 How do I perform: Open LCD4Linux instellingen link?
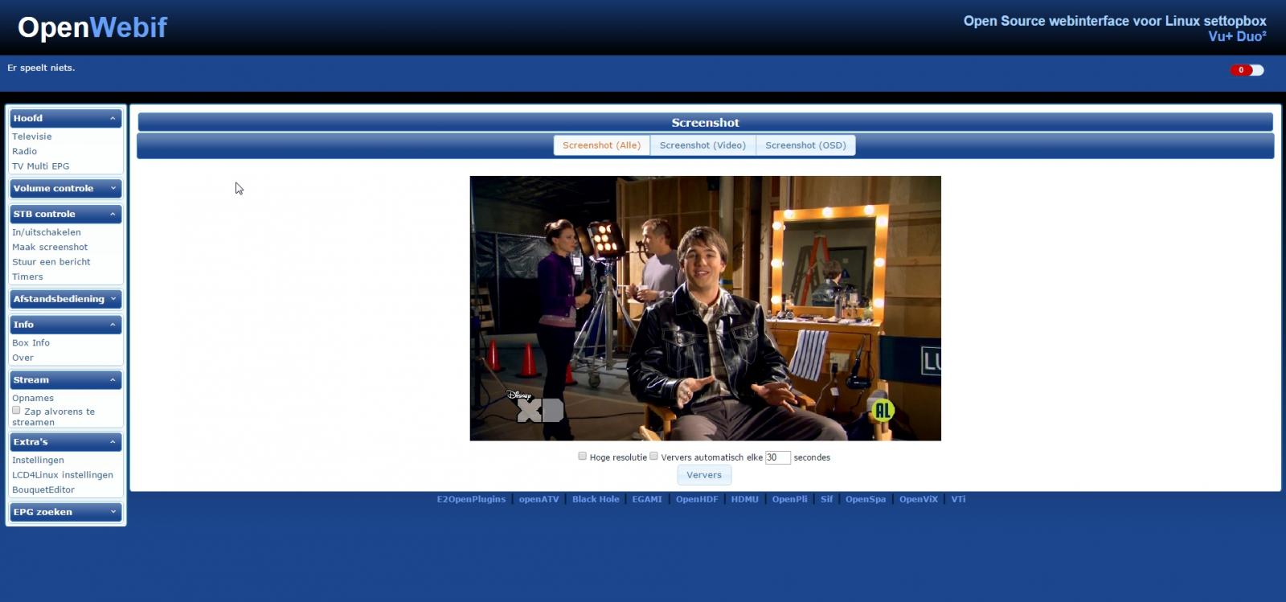point(63,475)
